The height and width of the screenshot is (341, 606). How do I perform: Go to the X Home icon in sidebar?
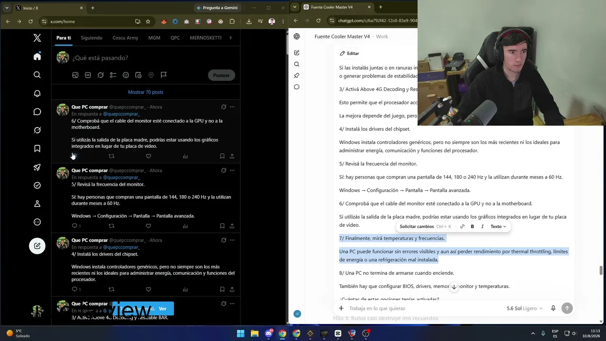[x=37, y=56]
